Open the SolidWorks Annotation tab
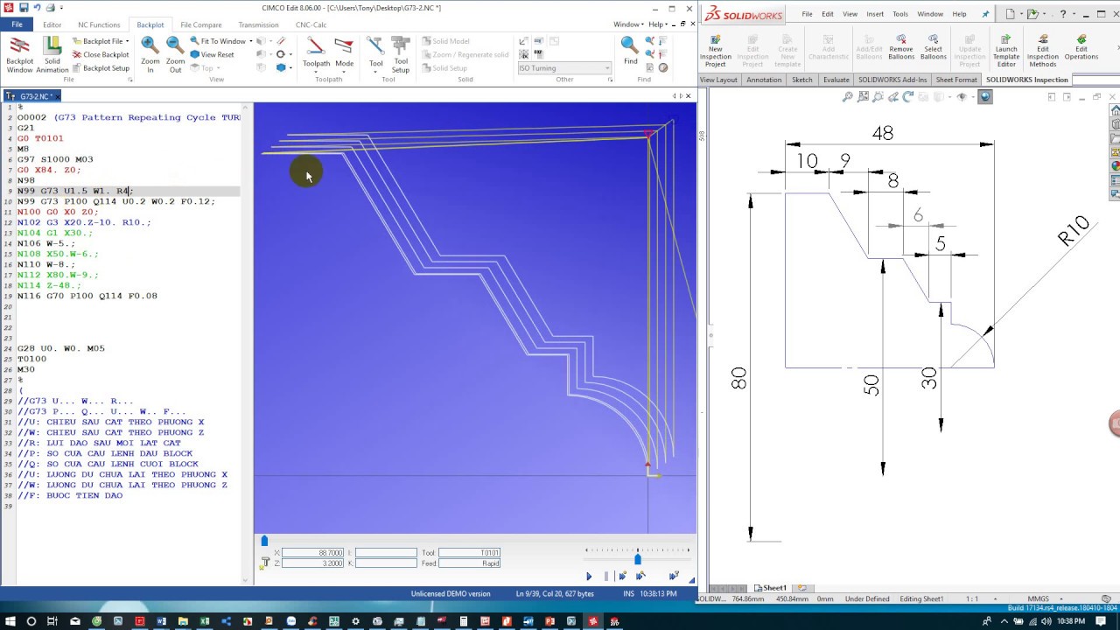This screenshot has width=1120, height=630. pyautogui.click(x=764, y=80)
